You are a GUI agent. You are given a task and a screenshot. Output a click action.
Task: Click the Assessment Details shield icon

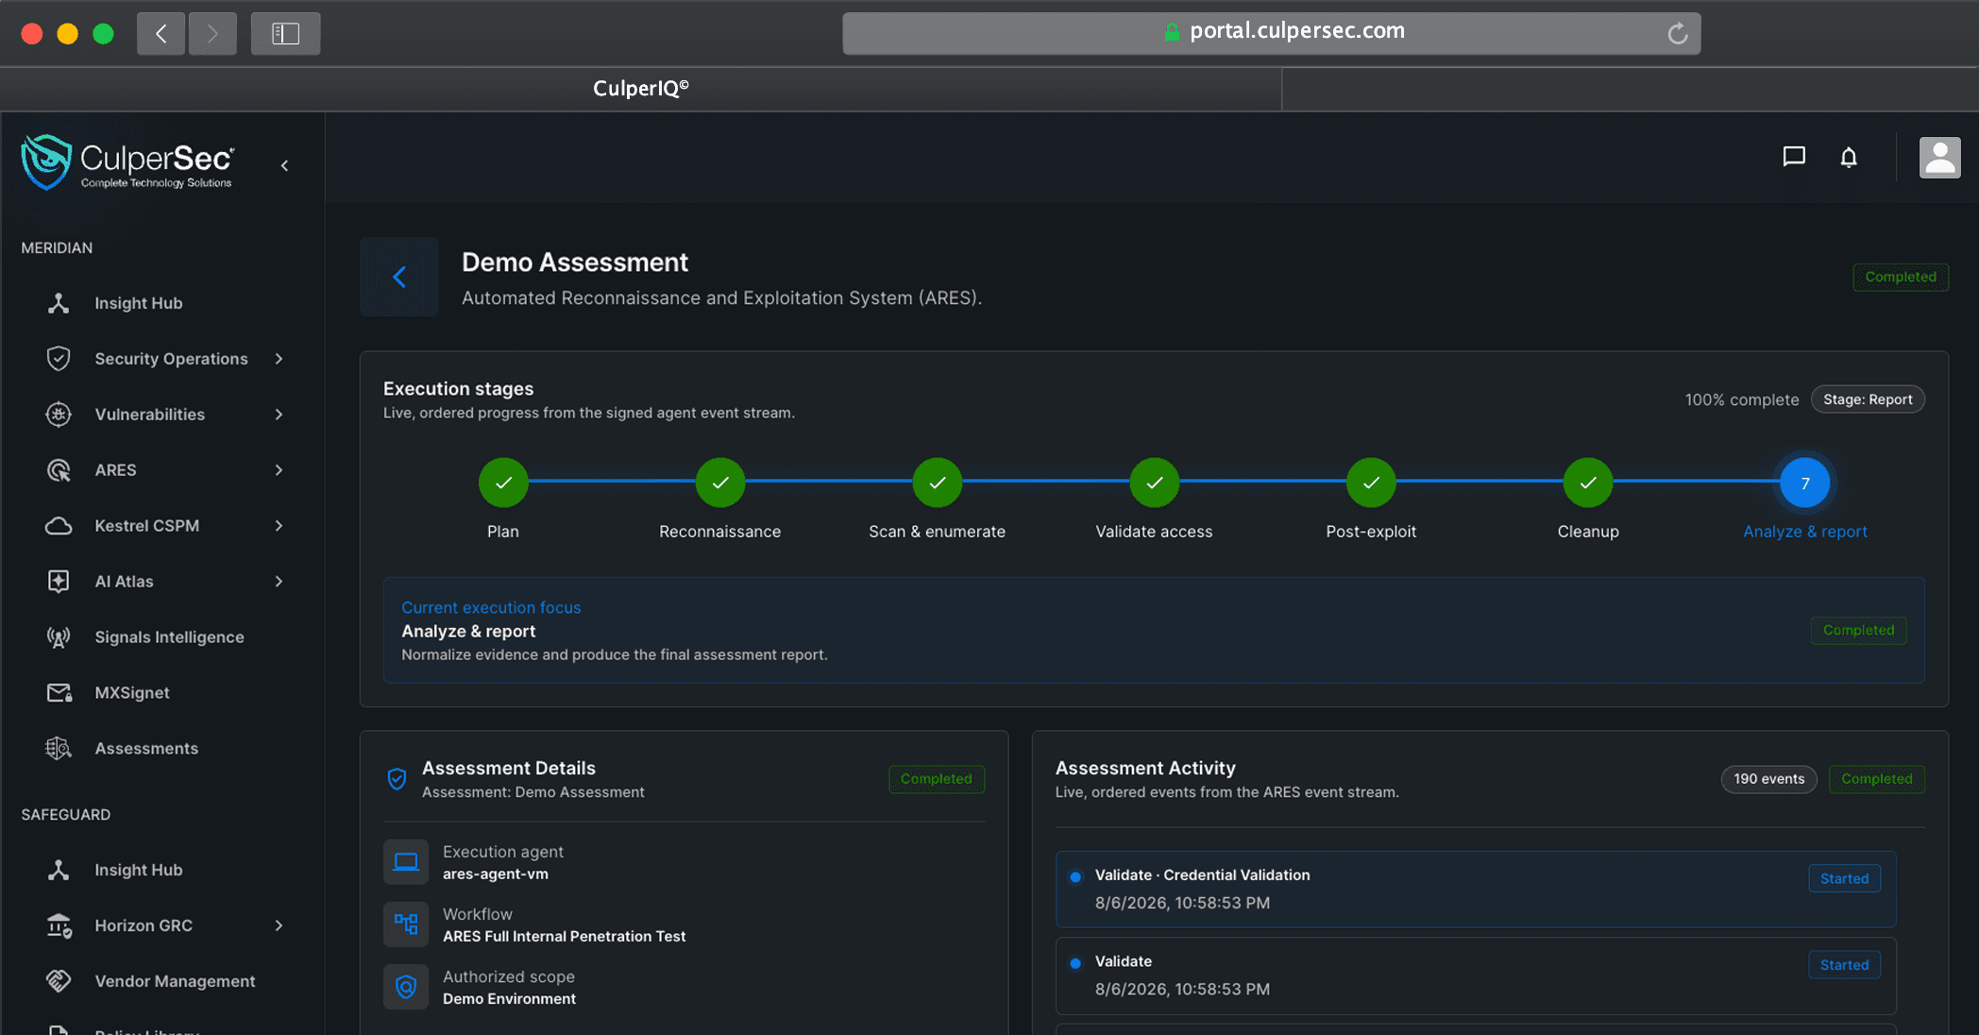(397, 779)
